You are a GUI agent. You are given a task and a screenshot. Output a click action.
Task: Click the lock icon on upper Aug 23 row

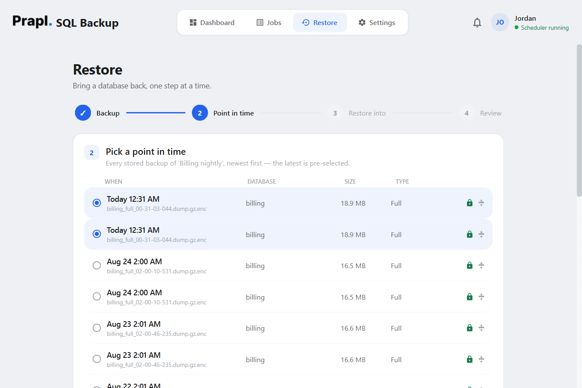[469, 328]
